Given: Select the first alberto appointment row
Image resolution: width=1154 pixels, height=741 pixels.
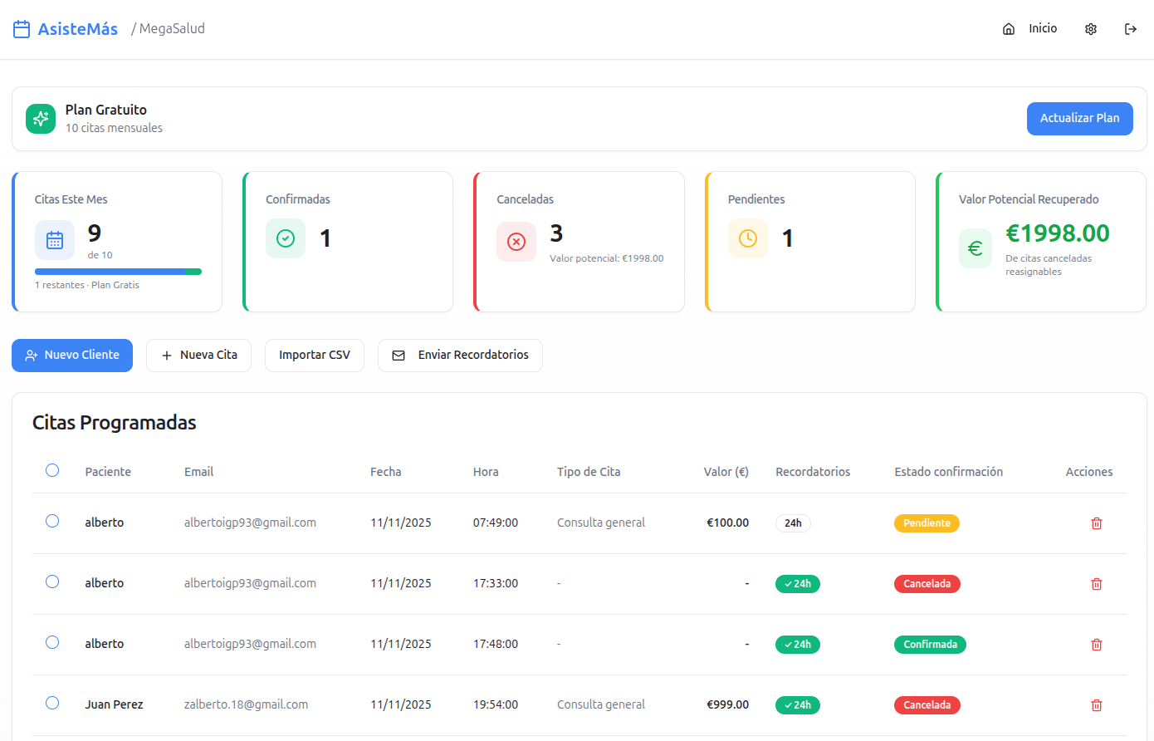Looking at the screenshot, I should click(52, 521).
